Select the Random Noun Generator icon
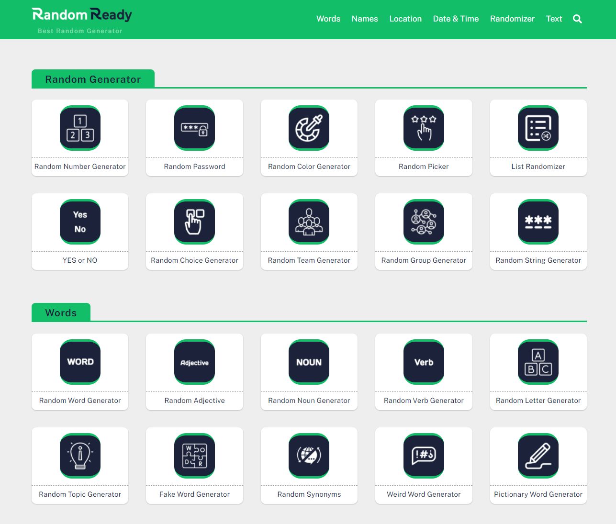Viewport: 616px width, 524px height. click(309, 362)
